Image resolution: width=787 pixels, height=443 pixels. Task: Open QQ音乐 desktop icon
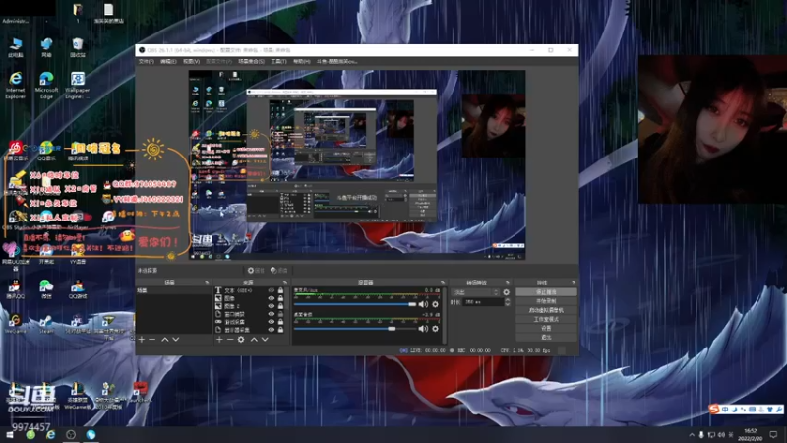pos(46,151)
